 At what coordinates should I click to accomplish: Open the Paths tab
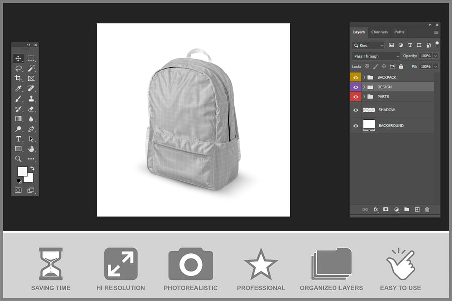tap(399, 32)
